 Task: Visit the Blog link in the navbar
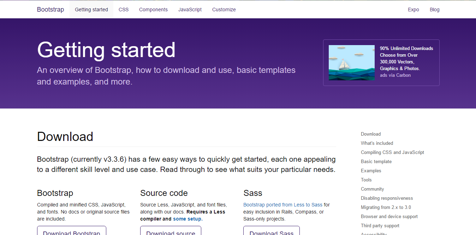(x=435, y=10)
